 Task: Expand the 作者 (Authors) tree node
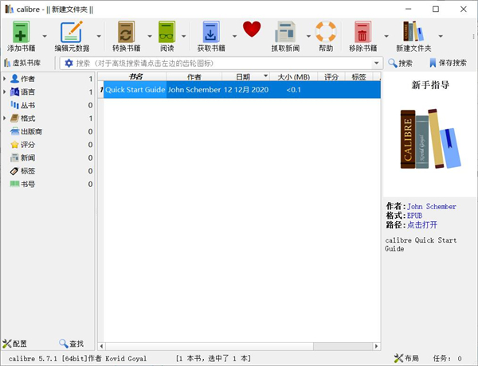click(5, 79)
